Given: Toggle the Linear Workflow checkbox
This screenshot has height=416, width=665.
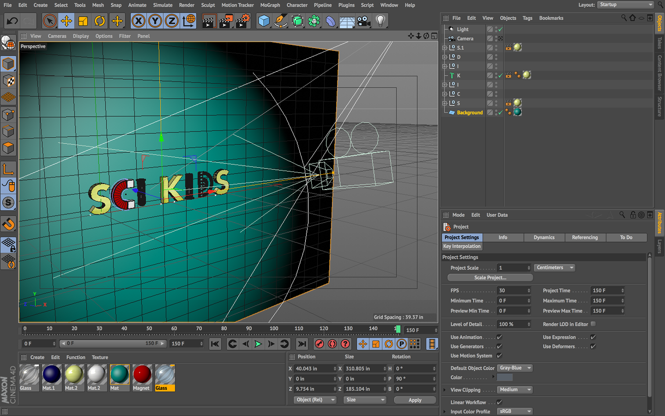Looking at the screenshot, I should click(x=499, y=402).
